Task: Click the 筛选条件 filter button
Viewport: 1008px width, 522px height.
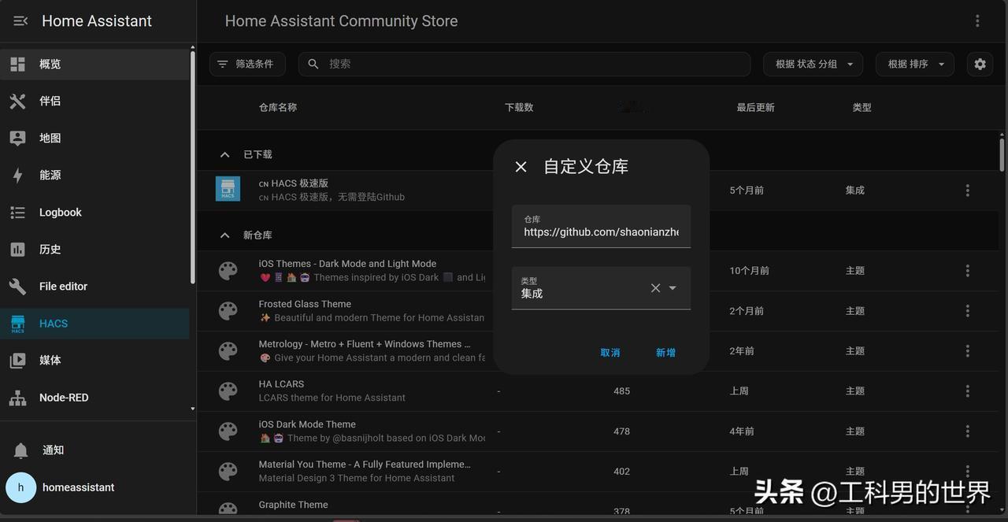Action: [247, 64]
